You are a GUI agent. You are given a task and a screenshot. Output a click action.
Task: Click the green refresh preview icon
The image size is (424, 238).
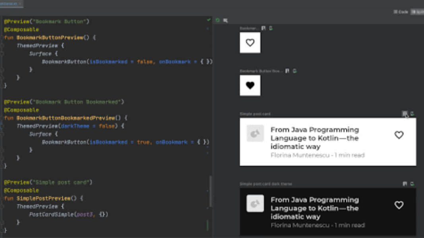[218, 20]
